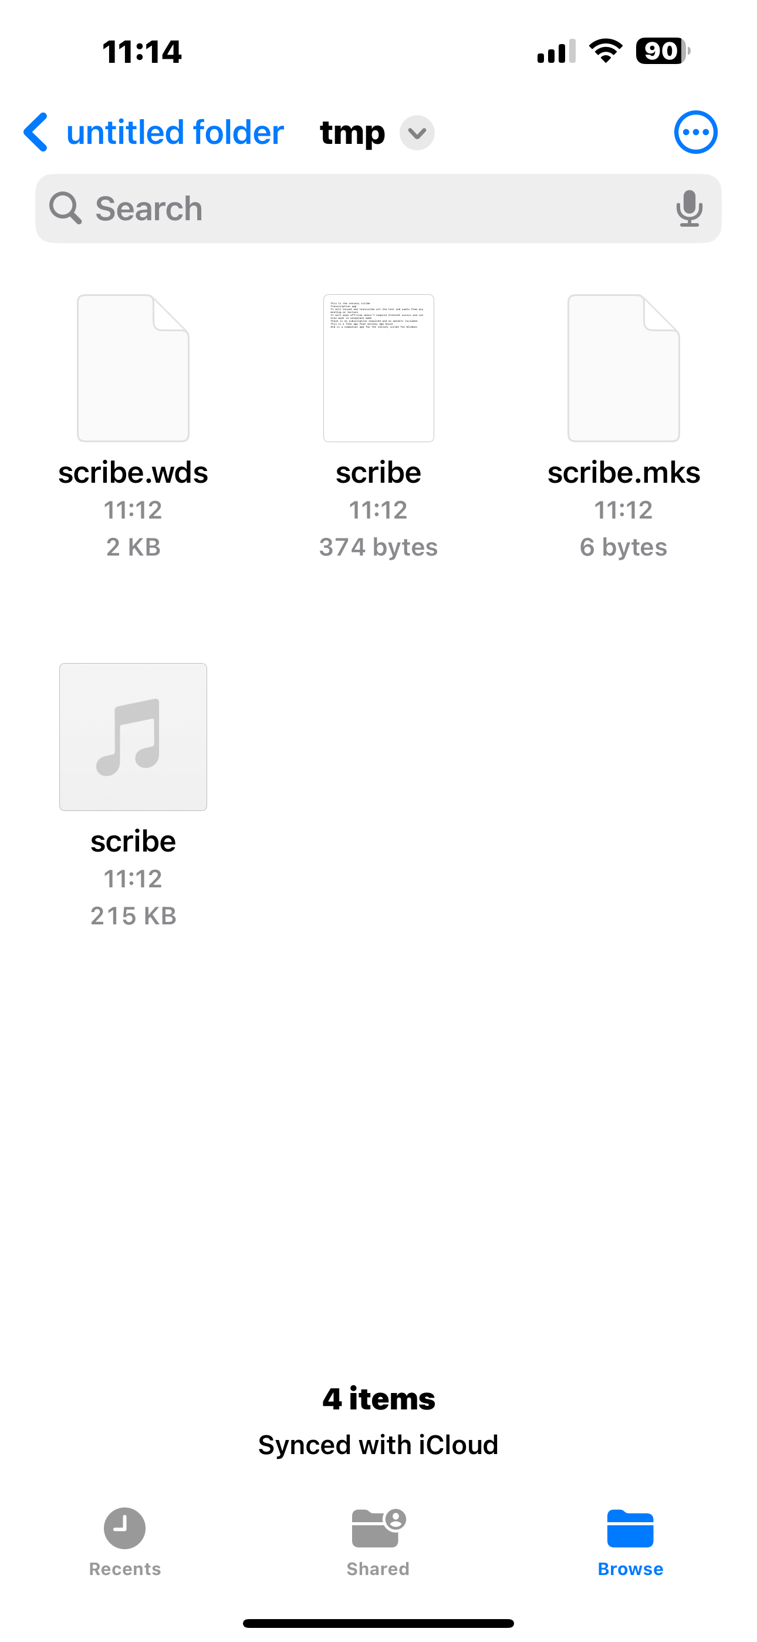Screen dimensions: 757x1642
Task: Open the scribe text document thumbnail
Action: (378, 368)
